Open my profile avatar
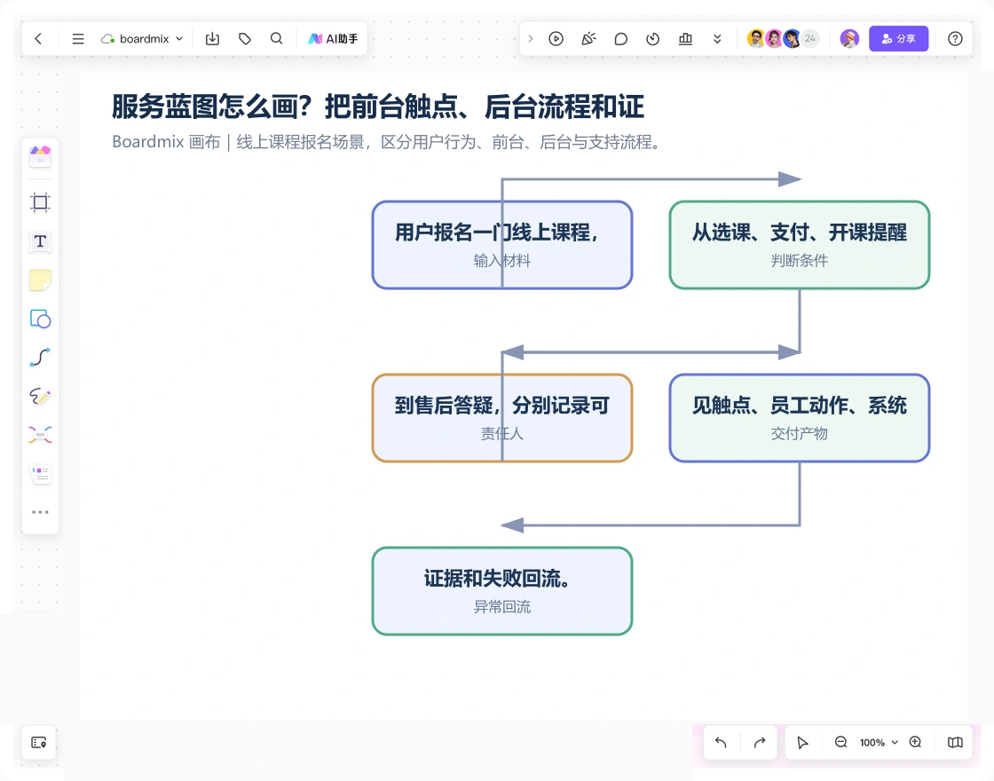The height and width of the screenshot is (781, 994). pyautogui.click(x=849, y=39)
